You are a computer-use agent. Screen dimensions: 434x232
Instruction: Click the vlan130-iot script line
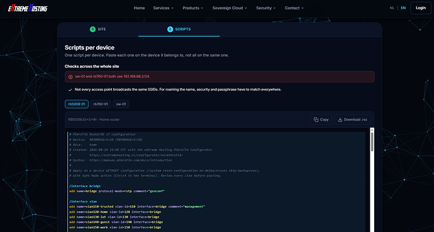point(114,217)
